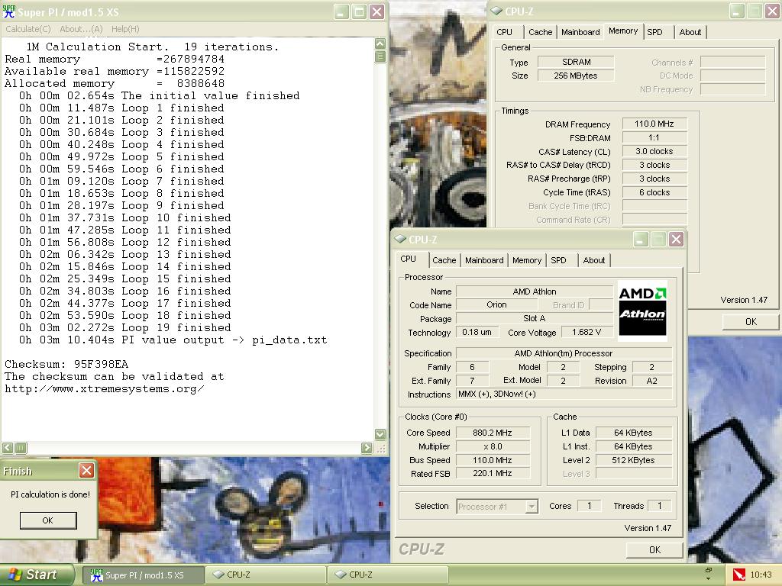Click the Super PI title bar icon
782x586 pixels.
coord(9,11)
